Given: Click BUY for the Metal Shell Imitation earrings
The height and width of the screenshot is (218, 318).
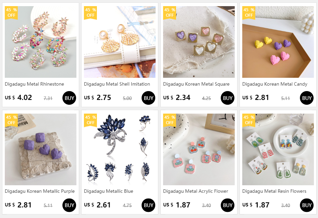Looking at the screenshot, I should pyautogui.click(x=148, y=98).
